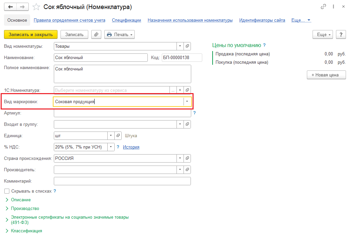Viewport: 351px width, 239px height.
Task: Save the item with Записать button
Action: [74, 34]
